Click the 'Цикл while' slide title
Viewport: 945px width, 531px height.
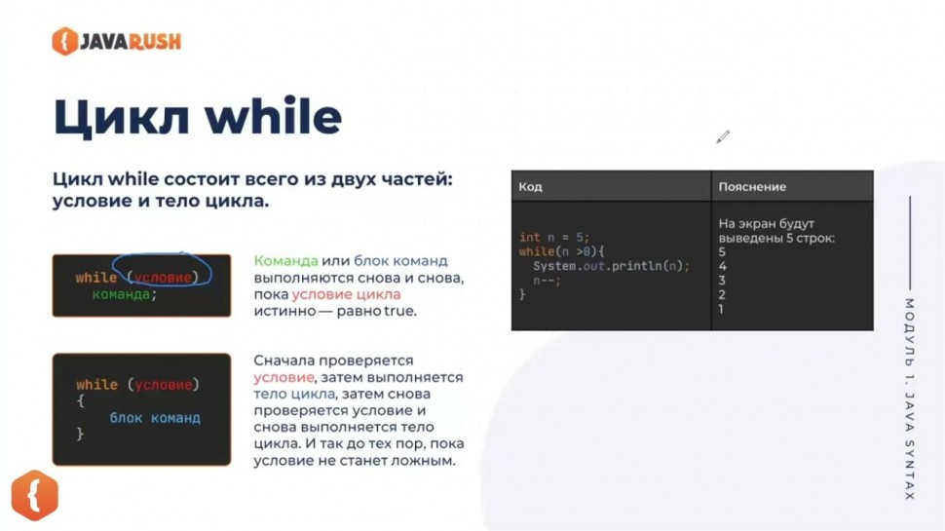tap(197, 117)
